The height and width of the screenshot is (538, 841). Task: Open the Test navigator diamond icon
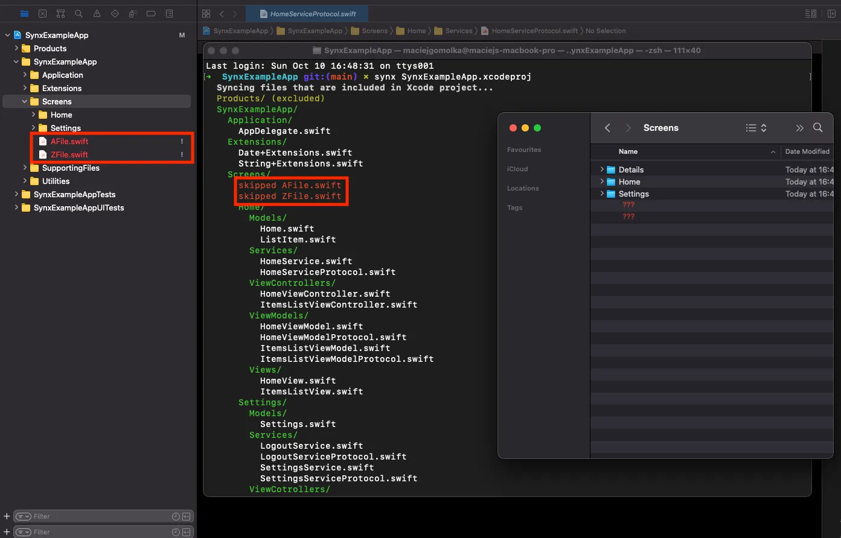(115, 13)
